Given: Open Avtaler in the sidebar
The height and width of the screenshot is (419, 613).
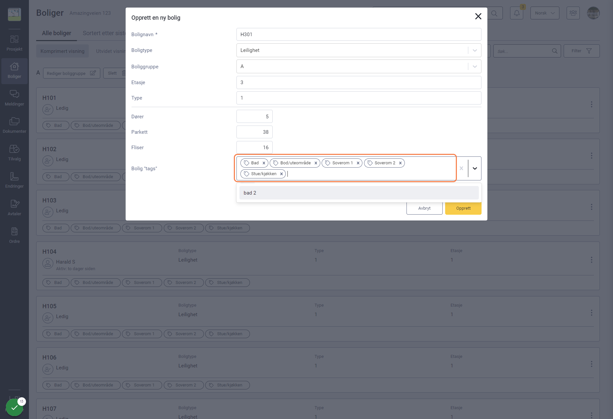Looking at the screenshot, I should click(x=14, y=208).
